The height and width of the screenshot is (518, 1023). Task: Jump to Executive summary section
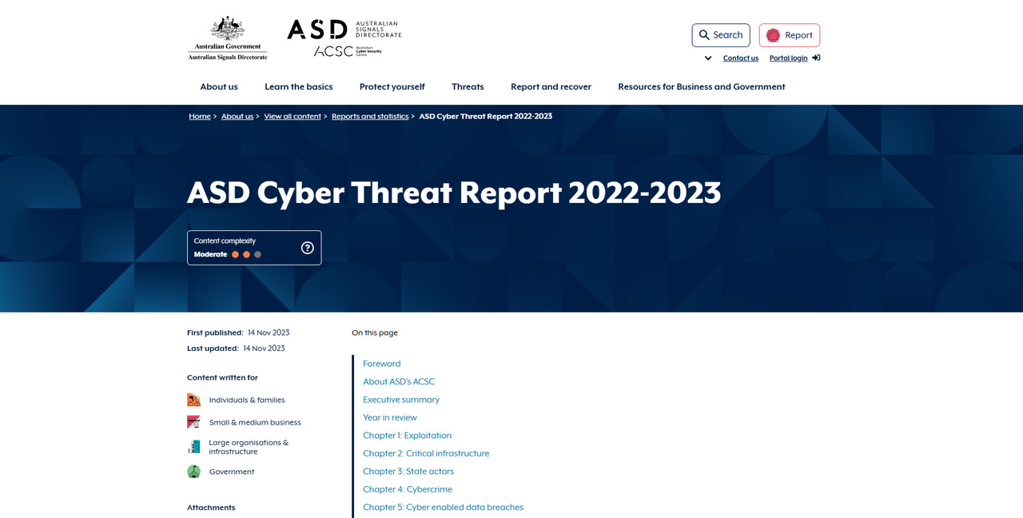[401, 400]
